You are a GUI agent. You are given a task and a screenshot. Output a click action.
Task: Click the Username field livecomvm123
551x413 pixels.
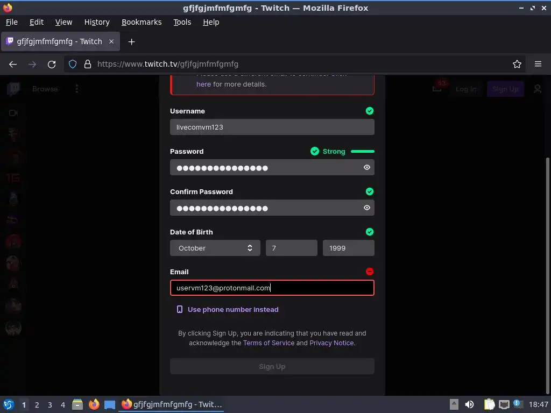click(272, 127)
